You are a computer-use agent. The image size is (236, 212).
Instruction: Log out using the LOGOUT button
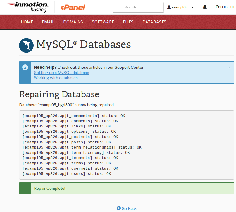(x=225, y=7)
